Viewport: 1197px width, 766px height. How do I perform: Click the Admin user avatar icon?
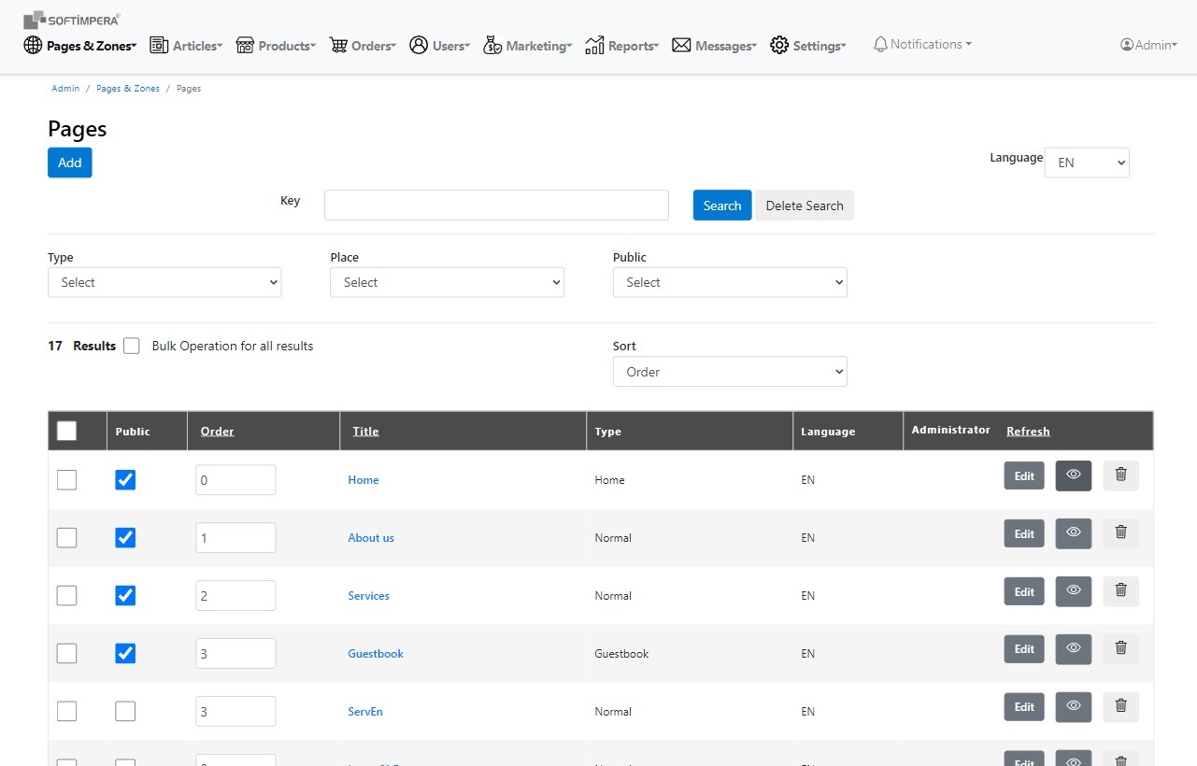(x=1127, y=45)
